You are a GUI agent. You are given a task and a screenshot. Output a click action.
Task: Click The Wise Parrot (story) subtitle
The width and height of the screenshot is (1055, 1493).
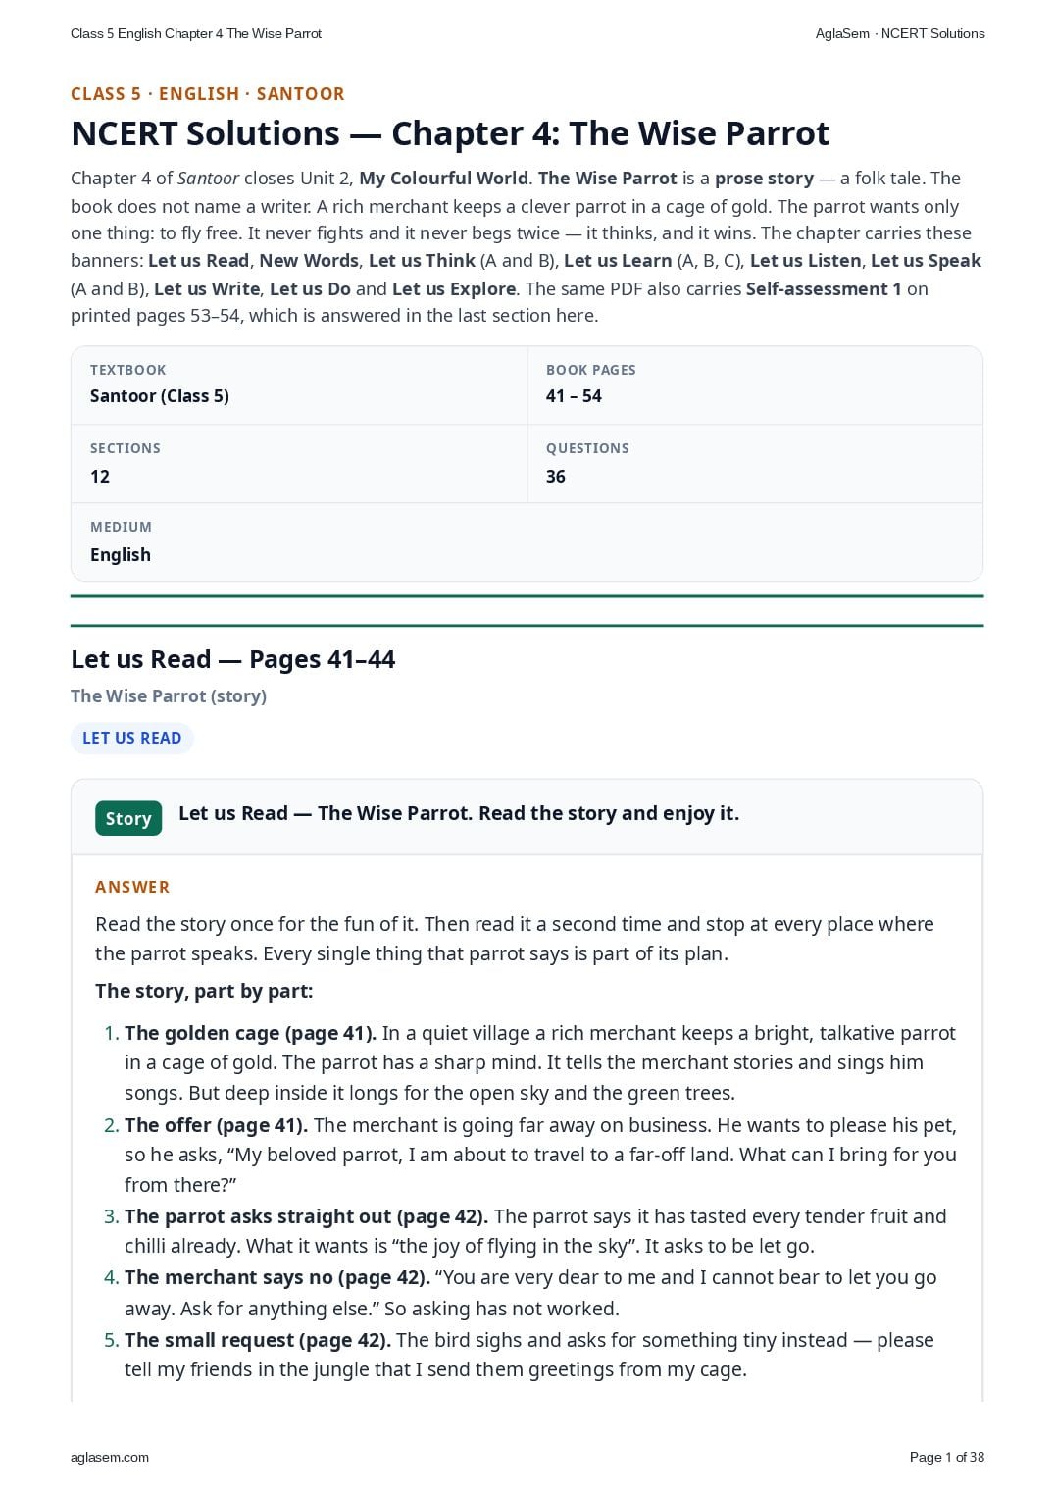pos(169,695)
